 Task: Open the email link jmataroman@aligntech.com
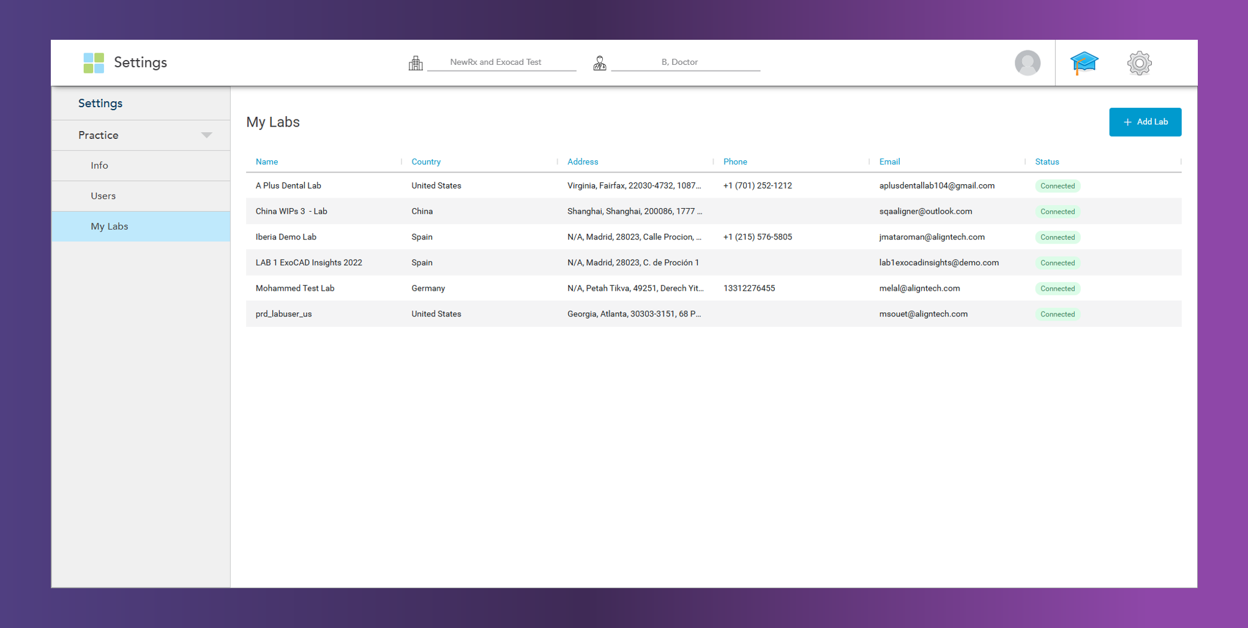coord(932,237)
